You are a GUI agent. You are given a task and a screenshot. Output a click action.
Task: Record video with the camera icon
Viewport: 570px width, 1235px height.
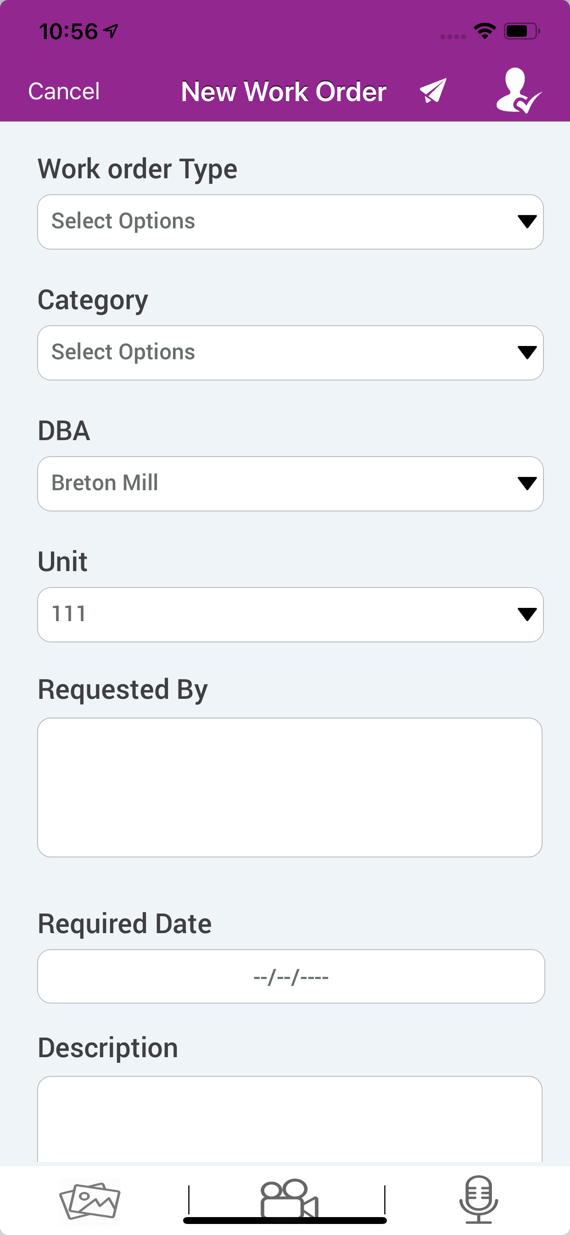pos(289,1198)
